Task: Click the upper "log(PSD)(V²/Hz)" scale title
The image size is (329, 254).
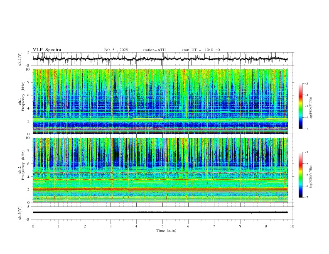Action: coord(311,108)
